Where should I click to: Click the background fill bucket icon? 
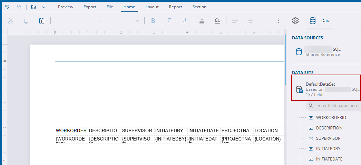click(217, 21)
